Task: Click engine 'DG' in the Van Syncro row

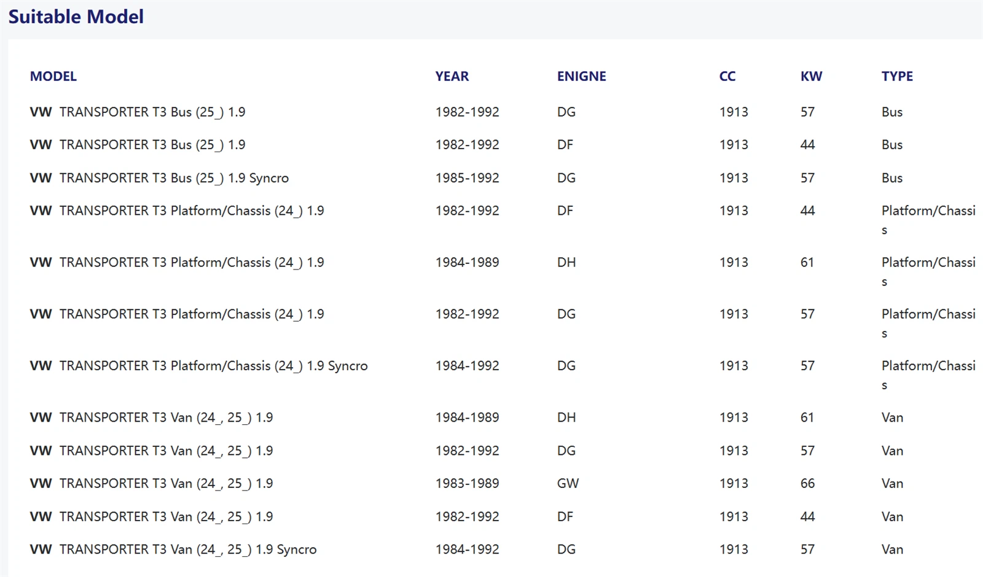Action: click(x=566, y=549)
